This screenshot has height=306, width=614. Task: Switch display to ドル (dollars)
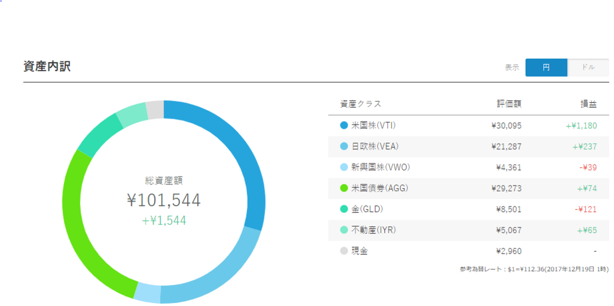click(x=588, y=67)
